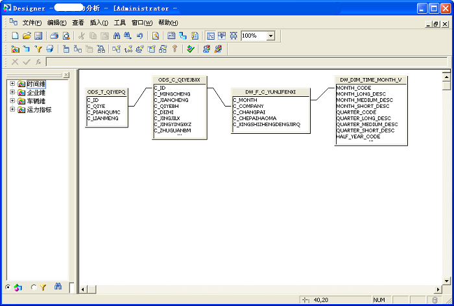Launch the Quick Design wizard icon
Image resolution: width=454 pixels, height=306 pixels.
[156, 36]
